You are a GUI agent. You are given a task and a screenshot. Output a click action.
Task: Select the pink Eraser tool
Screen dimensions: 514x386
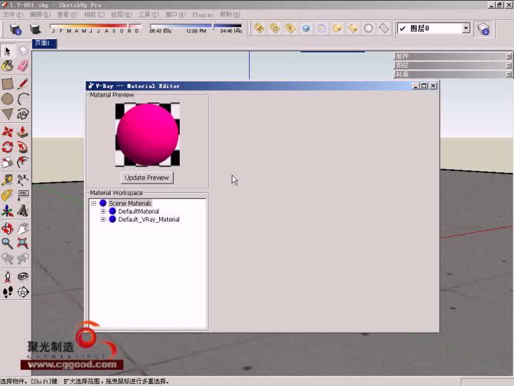coord(23,66)
